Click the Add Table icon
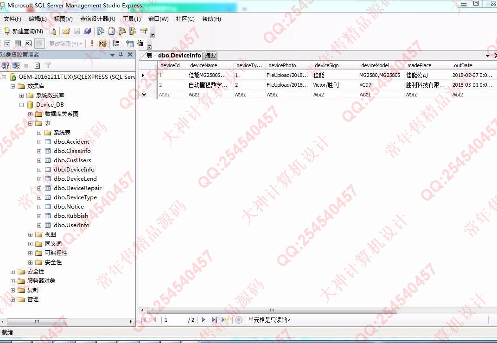497x343 pixels. [x=130, y=44]
